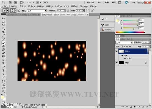Hide the 背景 layer via eye icon
Viewport: 152px width, 109px height.
[x=117, y=63]
